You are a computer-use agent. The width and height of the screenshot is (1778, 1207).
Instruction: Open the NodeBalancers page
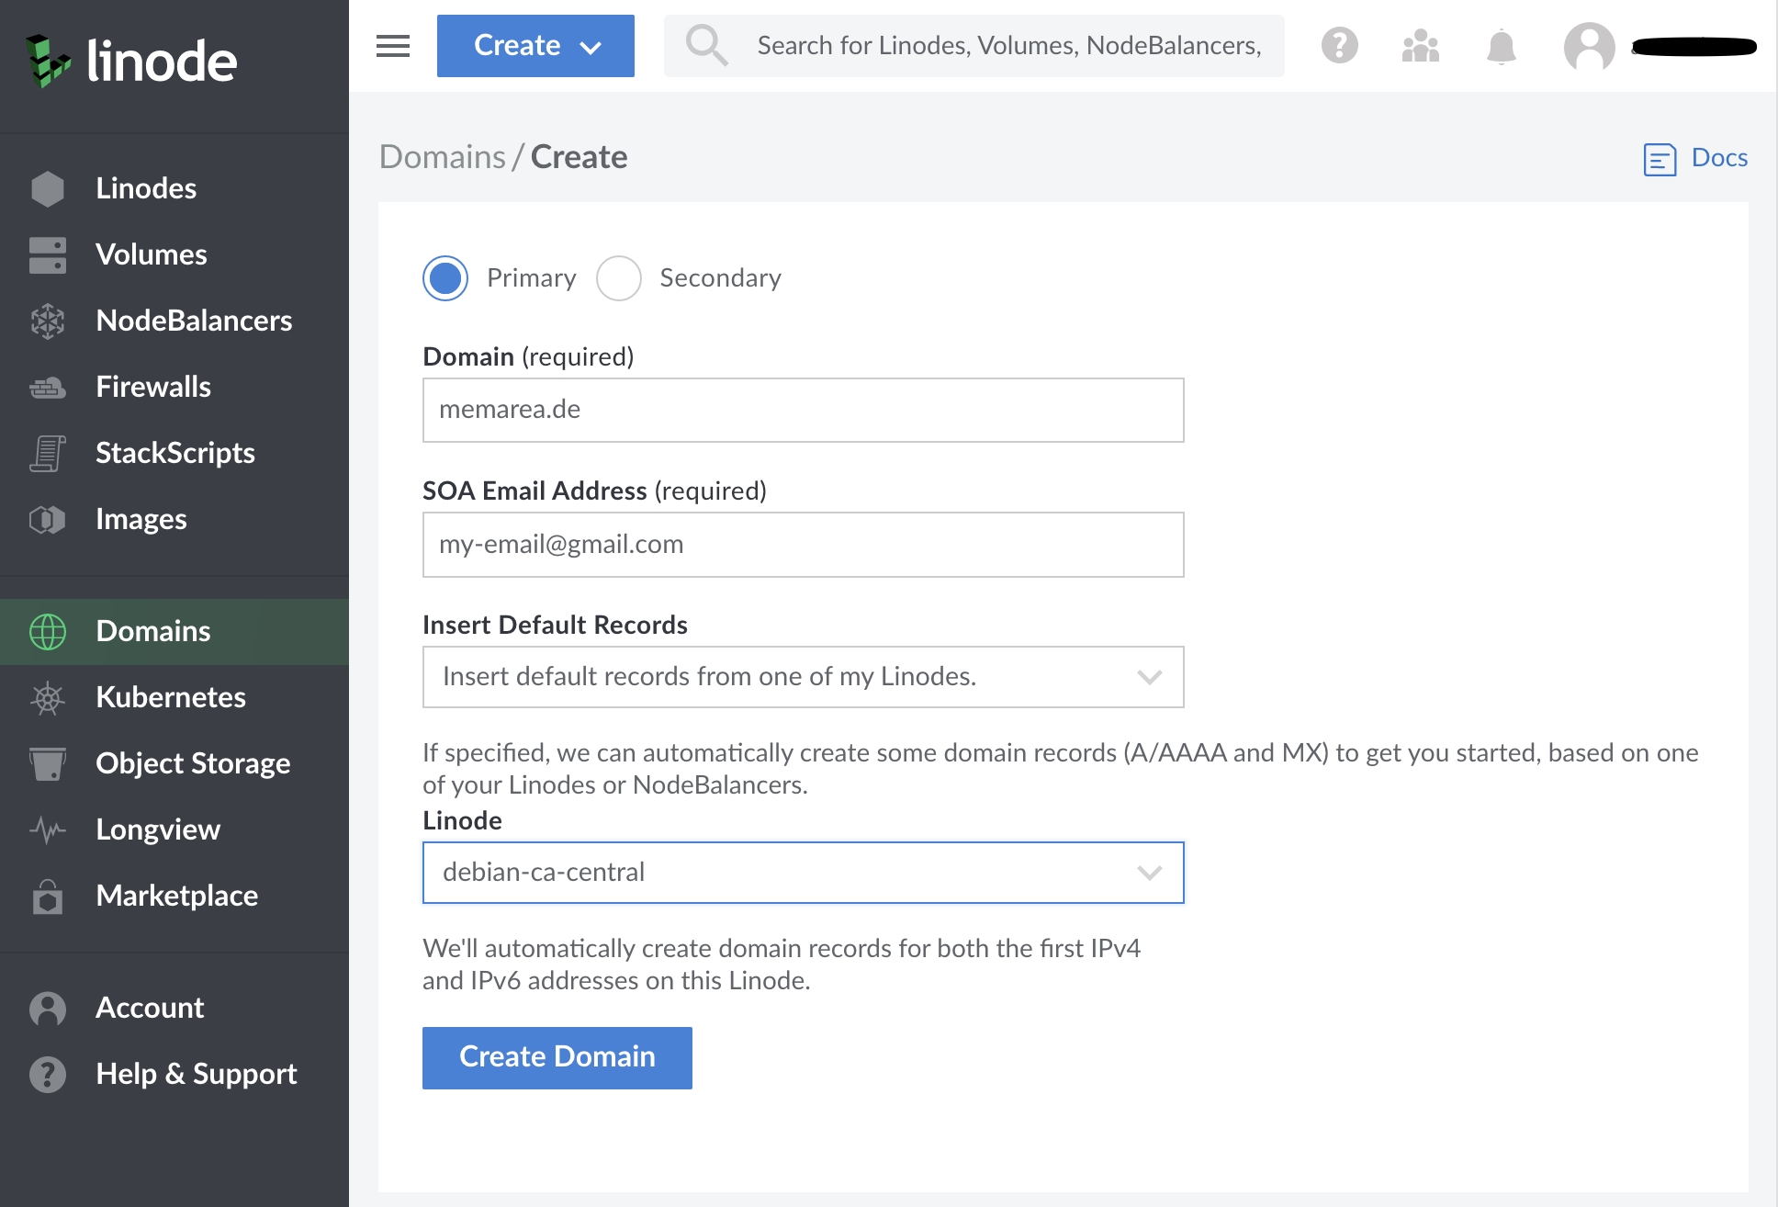(x=194, y=321)
